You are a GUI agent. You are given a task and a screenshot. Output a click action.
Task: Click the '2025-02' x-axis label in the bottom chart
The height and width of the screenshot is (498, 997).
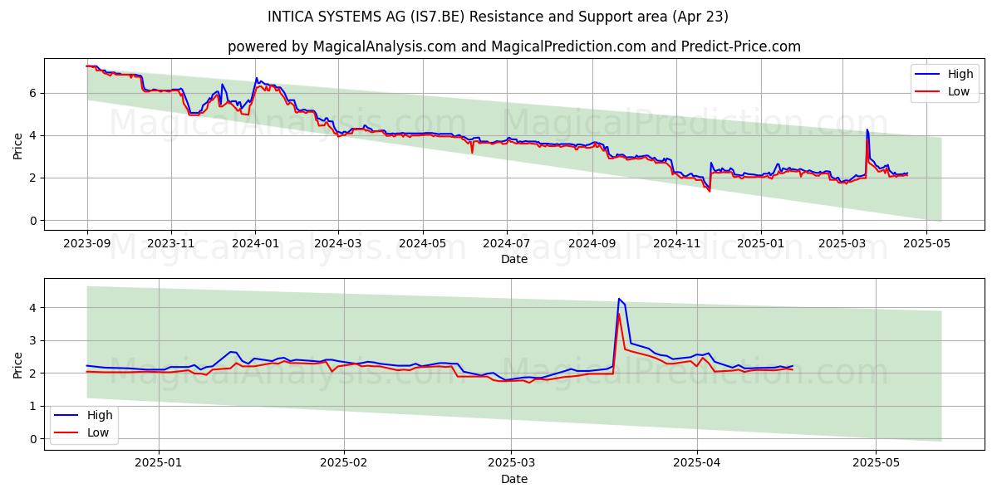point(343,462)
